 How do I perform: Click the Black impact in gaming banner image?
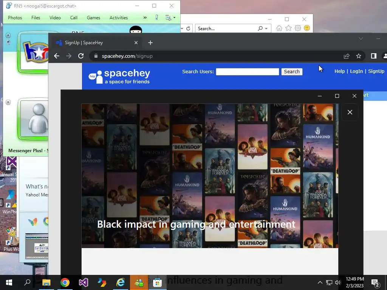tap(210, 176)
